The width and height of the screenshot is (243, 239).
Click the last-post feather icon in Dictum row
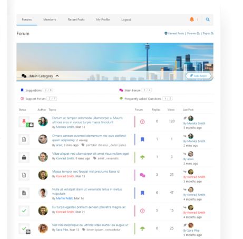click(x=185, y=118)
